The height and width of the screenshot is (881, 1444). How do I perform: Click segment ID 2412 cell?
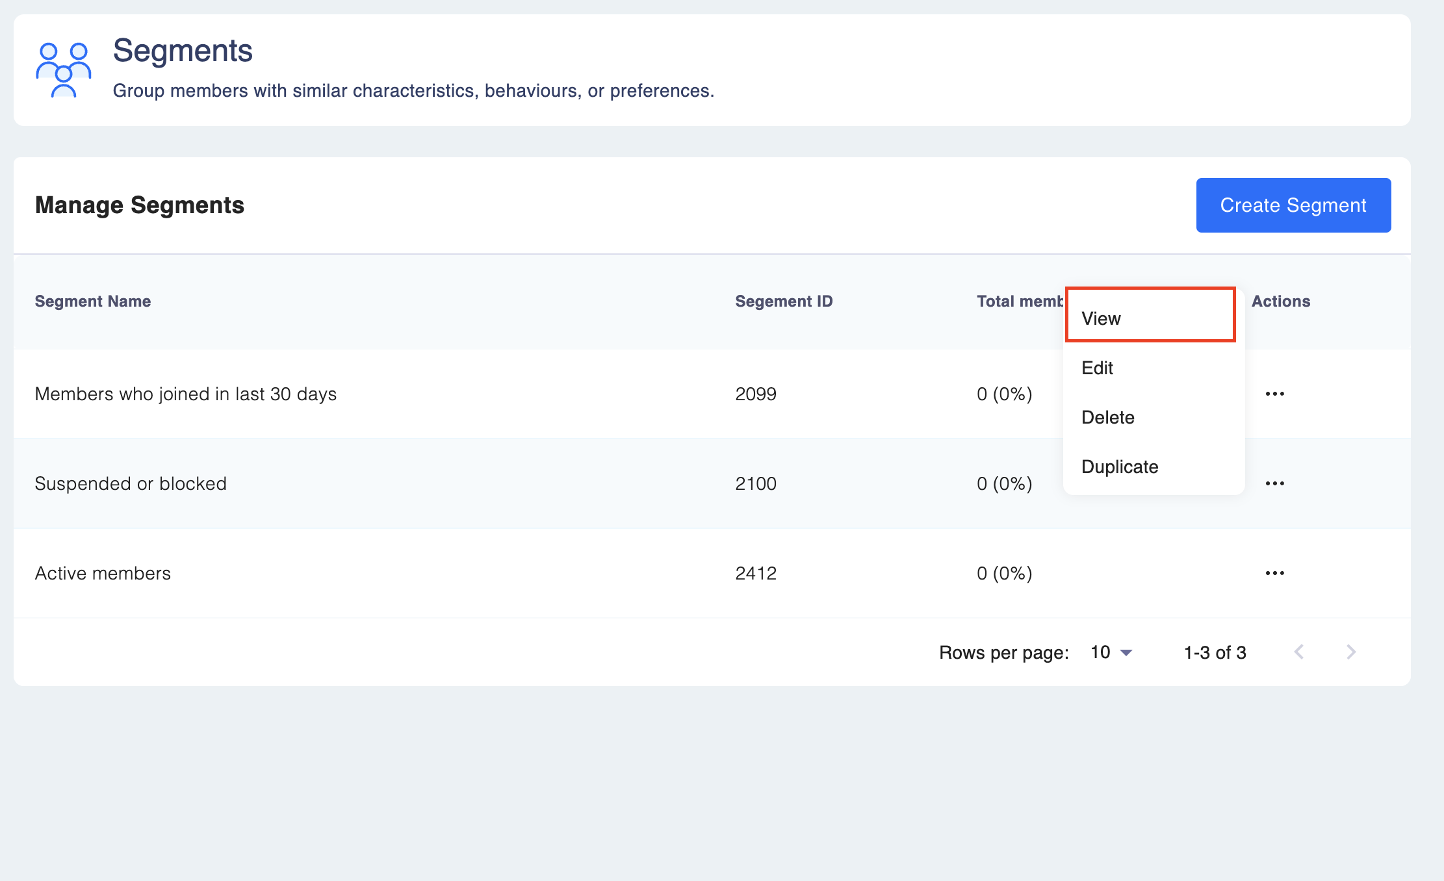point(756,573)
